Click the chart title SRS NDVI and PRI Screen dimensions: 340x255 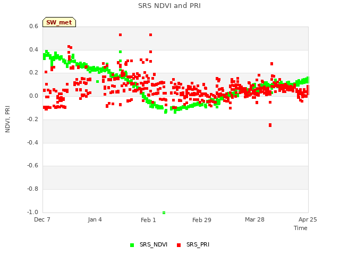[169, 6]
